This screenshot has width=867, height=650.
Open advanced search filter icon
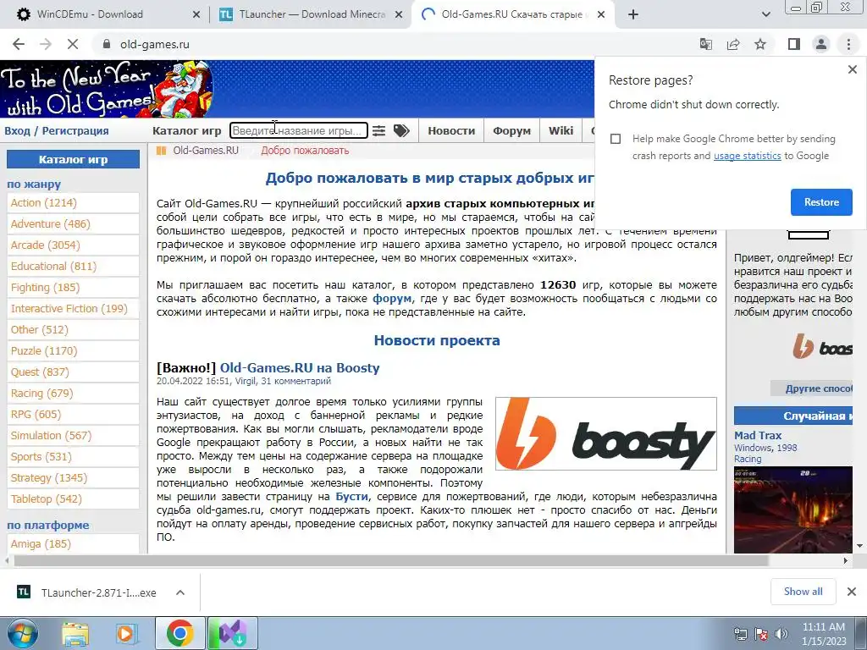coord(378,130)
